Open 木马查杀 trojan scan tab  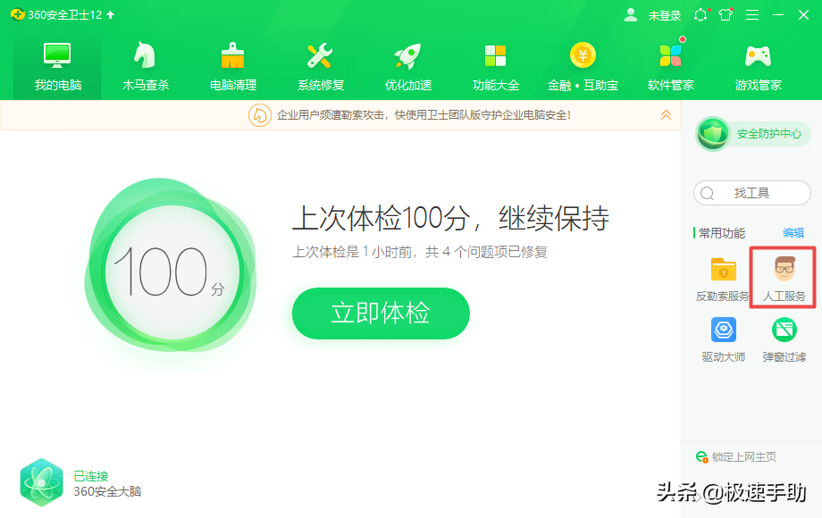[146, 67]
